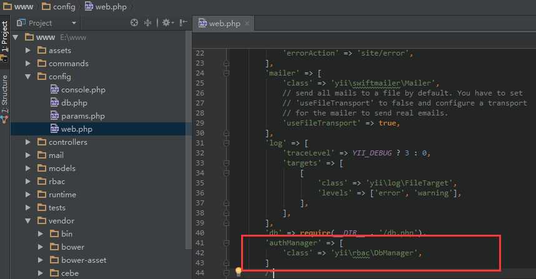Toggle code fold at line 41 authManager

(226, 243)
